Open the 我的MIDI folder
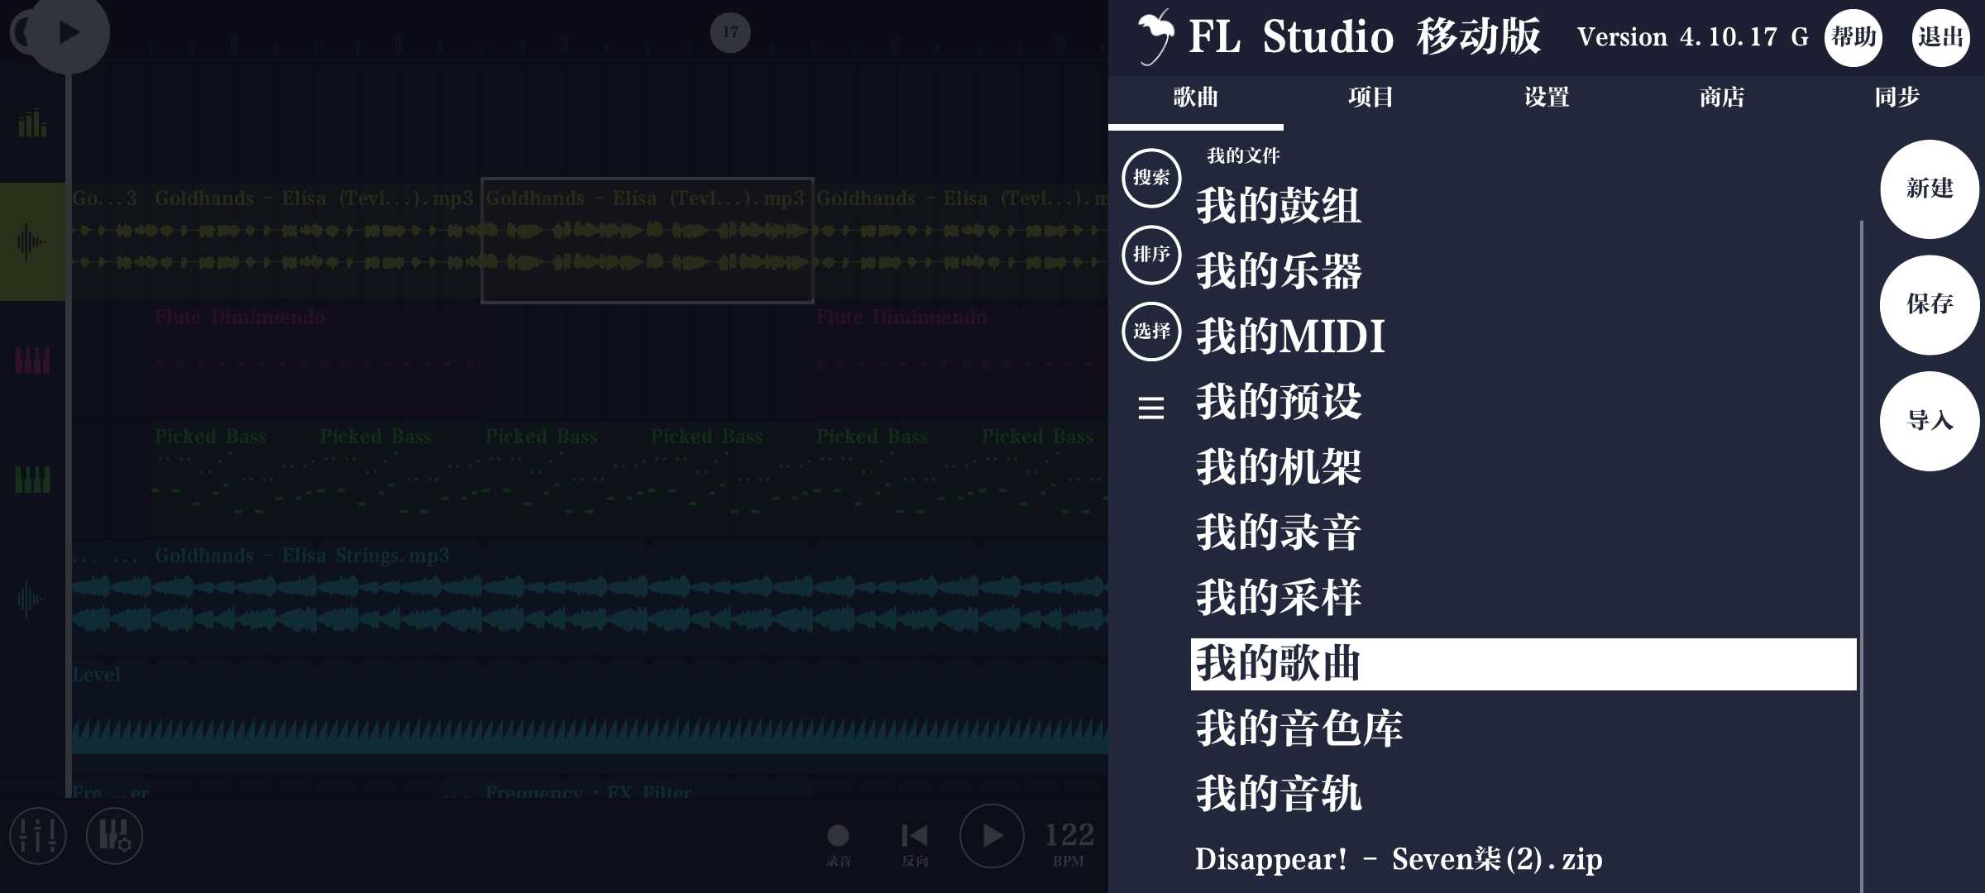This screenshot has height=893, width=1985. (x=1523, y=336)
